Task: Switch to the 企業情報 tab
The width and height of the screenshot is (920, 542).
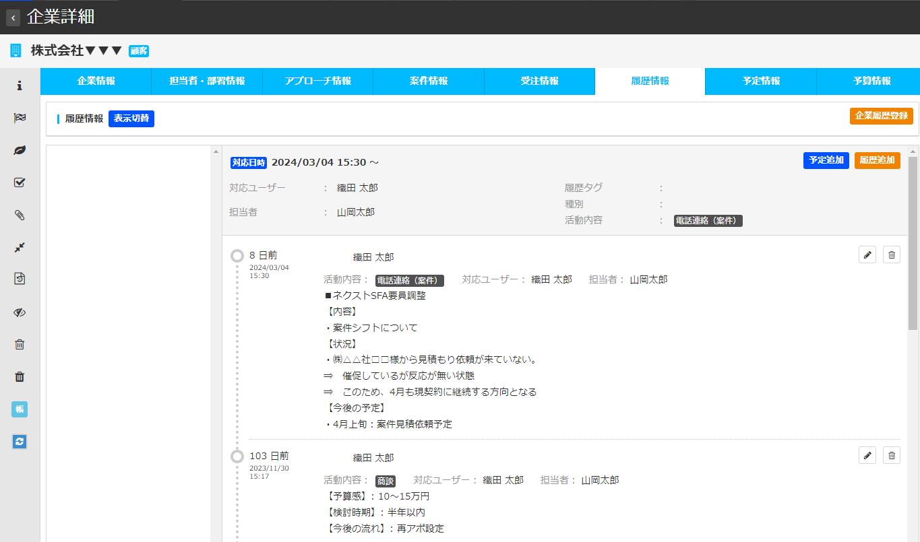Action: point(96,81)
